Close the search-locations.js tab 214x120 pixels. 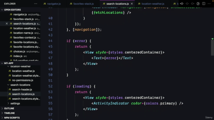click(132, 4)
